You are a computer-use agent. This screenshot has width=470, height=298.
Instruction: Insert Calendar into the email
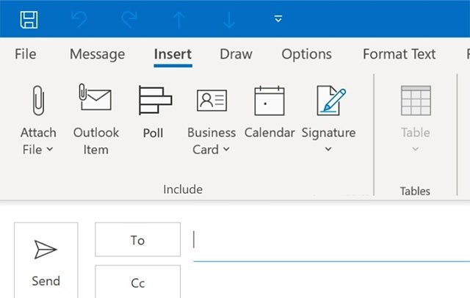click(x=269, y=101)
